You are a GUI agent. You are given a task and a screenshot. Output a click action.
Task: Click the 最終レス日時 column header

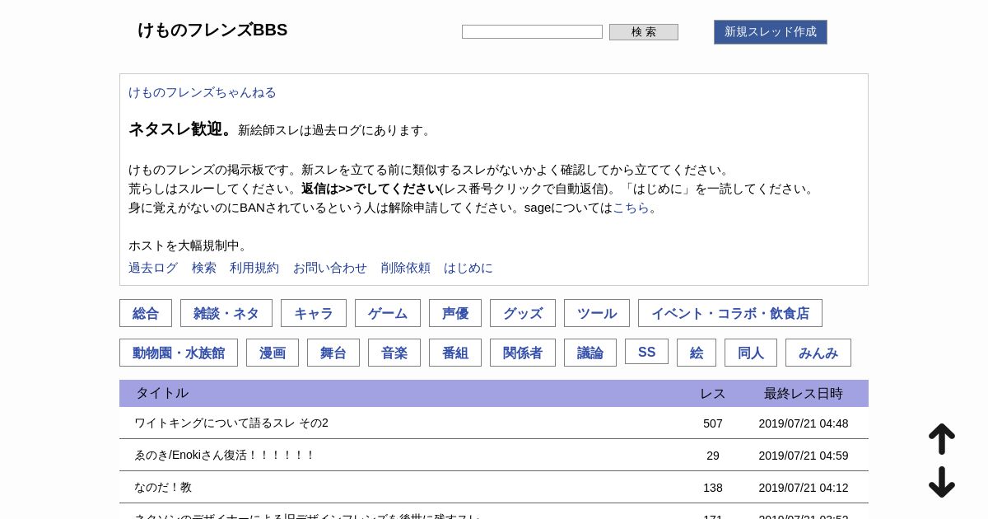[x=804, y=393]
